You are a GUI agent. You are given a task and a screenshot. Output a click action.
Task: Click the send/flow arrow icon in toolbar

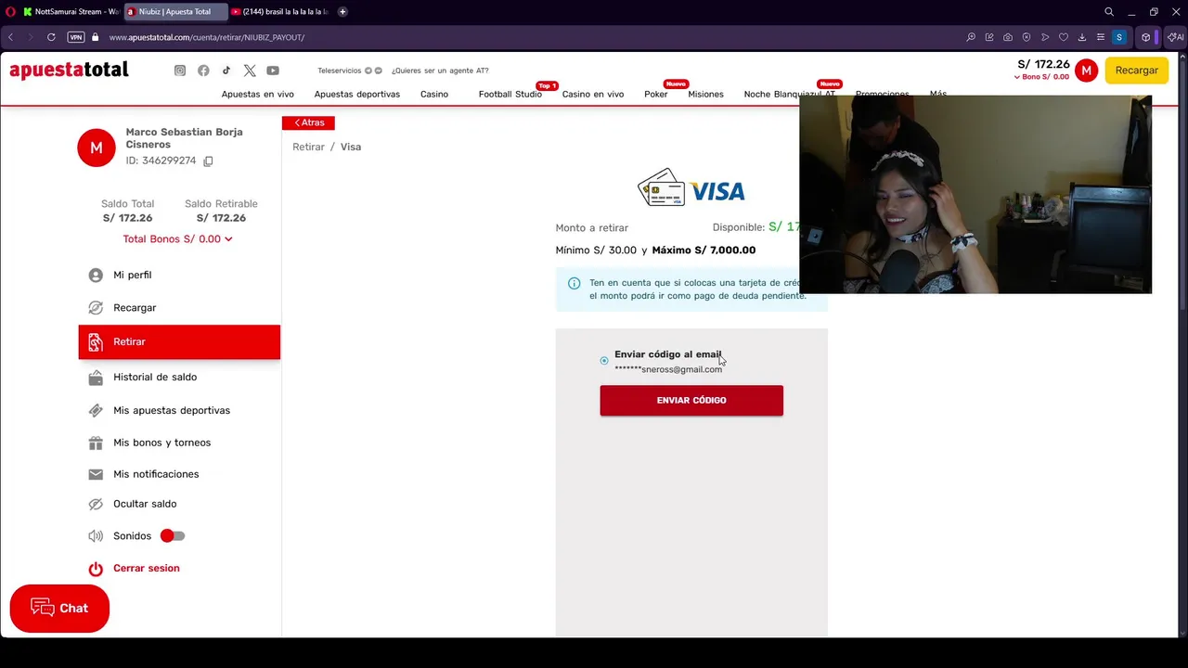pyautogui.click(x=1045, y=37)
